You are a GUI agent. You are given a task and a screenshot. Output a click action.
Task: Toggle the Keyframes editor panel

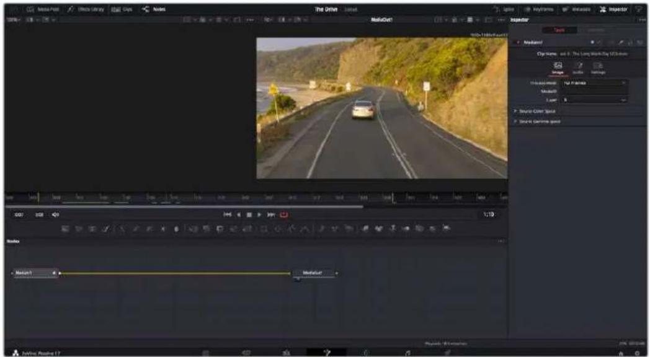click(538, 9)
